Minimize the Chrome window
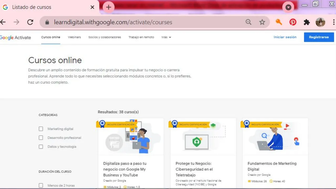This screenshot has height=189, width=336. coord(304,4)
